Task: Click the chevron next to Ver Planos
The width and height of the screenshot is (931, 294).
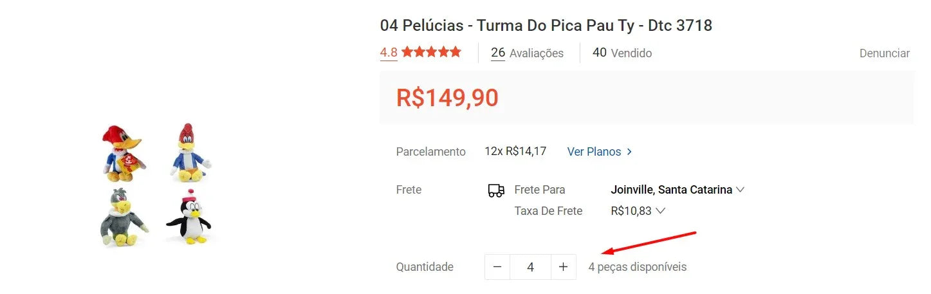Action: [629, 152]
